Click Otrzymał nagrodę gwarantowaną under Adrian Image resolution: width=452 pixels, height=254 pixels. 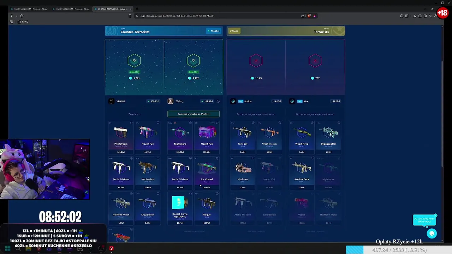(x=256, y=114)
